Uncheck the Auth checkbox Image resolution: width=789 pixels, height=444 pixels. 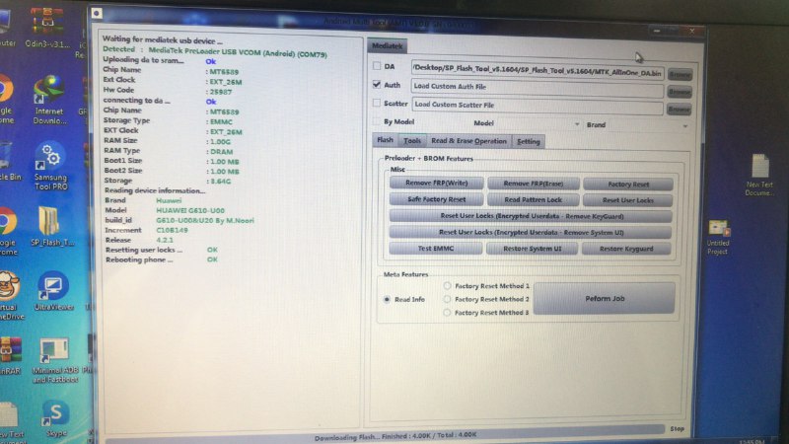point(377,84)
